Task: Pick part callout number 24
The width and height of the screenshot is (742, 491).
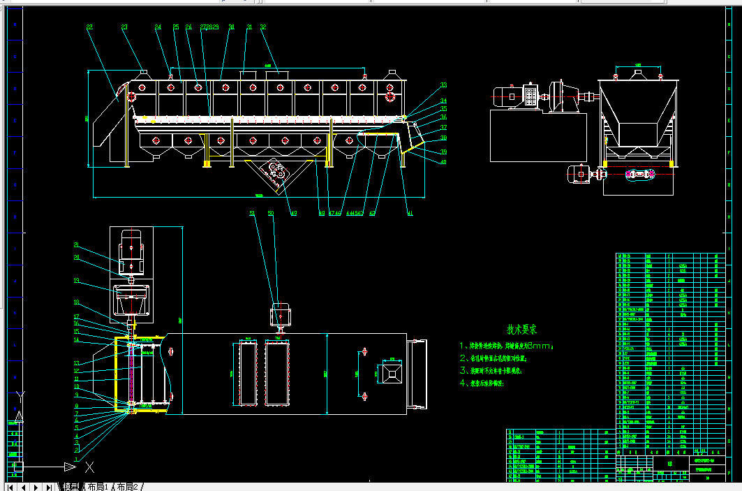Action: pos(158,27)
